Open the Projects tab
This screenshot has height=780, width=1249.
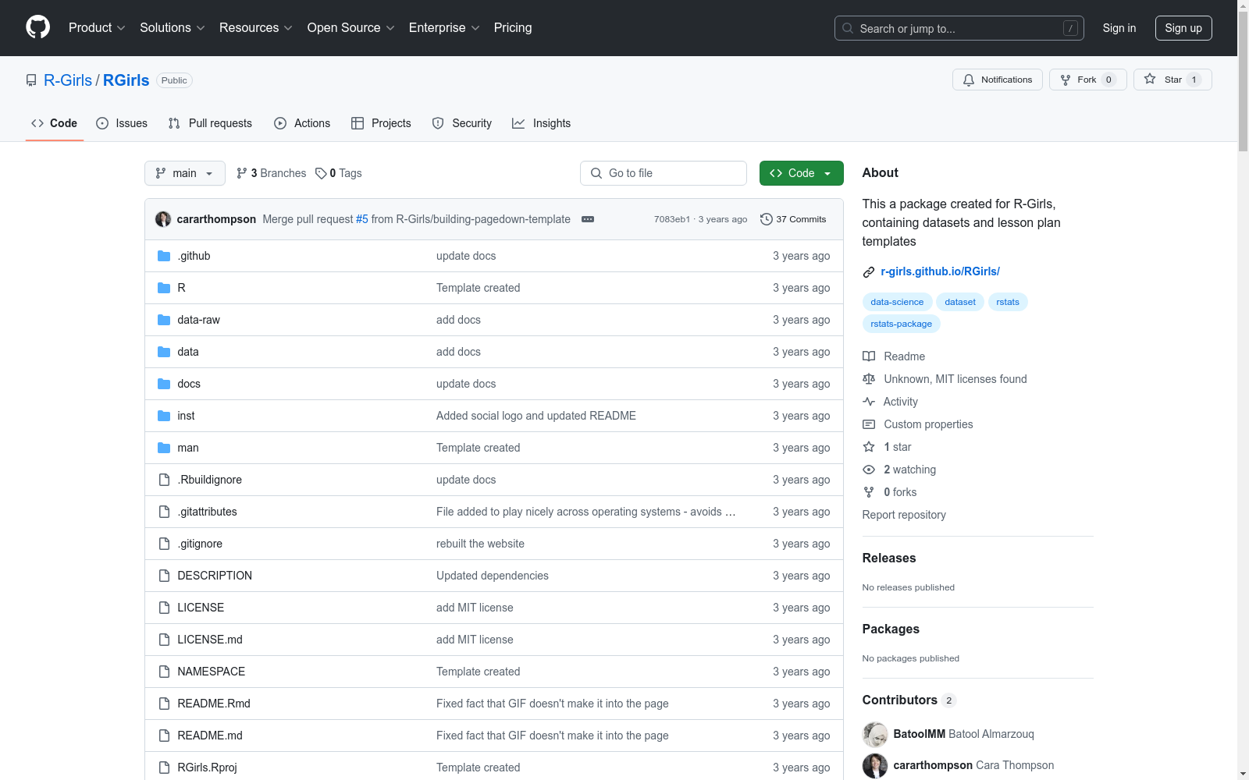click(x=381, y=123)
